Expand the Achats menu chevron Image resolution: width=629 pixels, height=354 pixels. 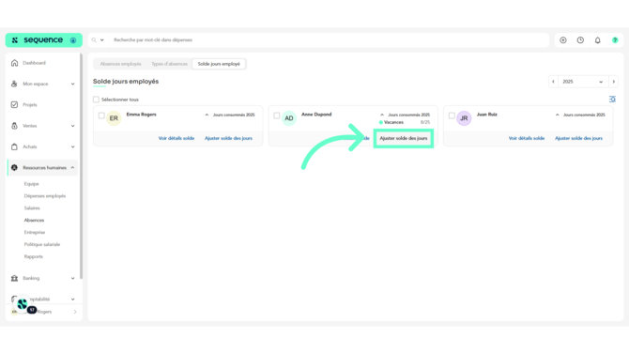tap(72, 146)
